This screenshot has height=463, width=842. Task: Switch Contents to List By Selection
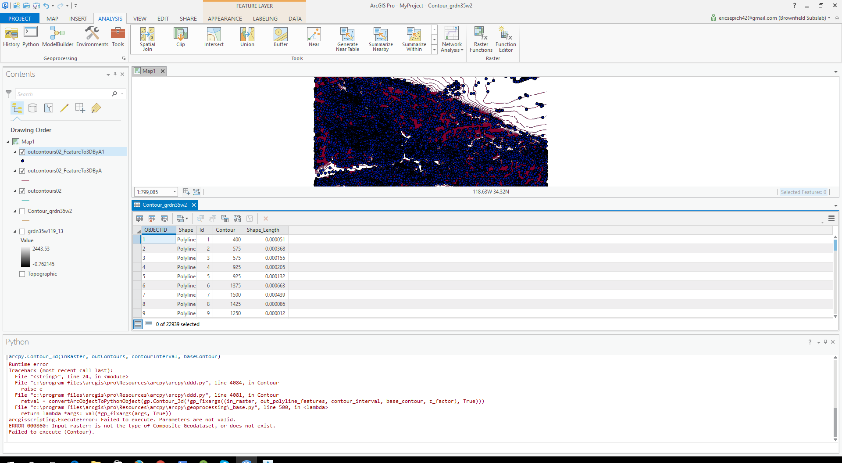tap(49, 108)
